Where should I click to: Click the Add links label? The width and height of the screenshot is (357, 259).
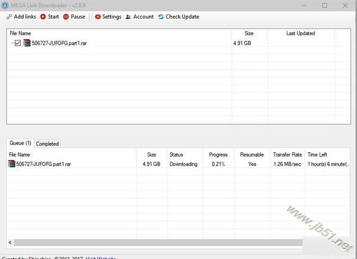tap(25, 17)
